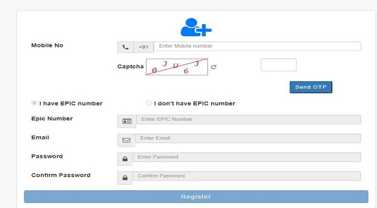The height and width of the screenshot is (208, 377).
Task: Click the +91 country code box
Action: pos(143,47)
